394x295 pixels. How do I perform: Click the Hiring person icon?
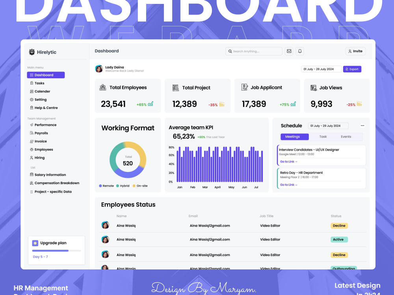(x=32, y=158)
